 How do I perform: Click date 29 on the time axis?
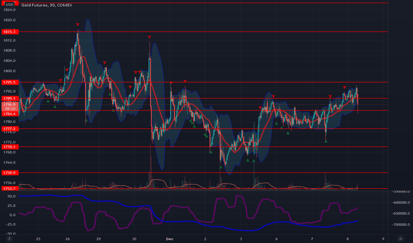tap(98, 239)
